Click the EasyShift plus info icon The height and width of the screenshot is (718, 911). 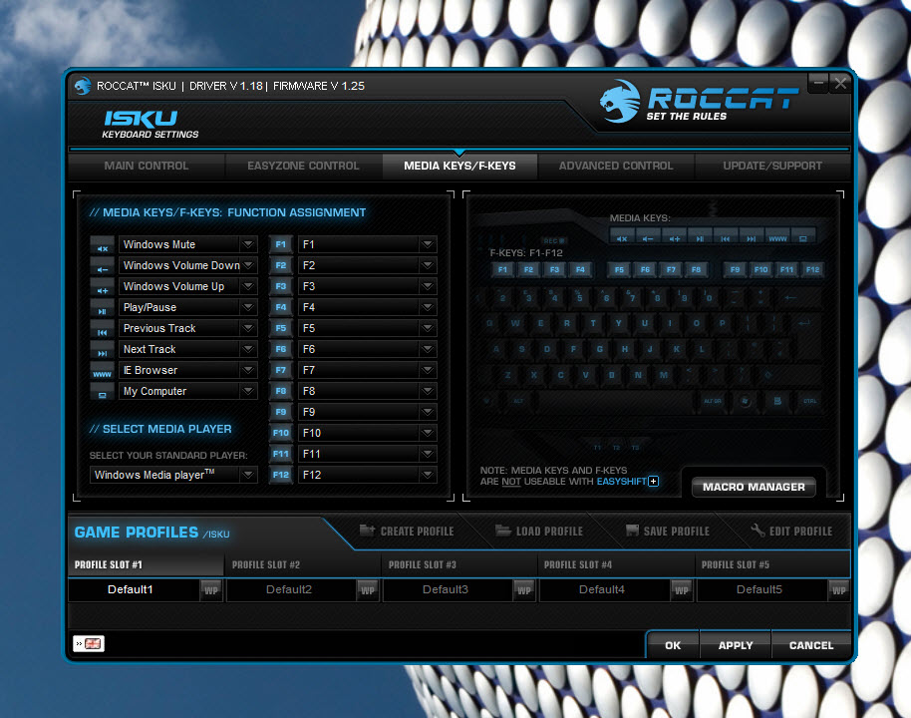(x=654, y=482)
